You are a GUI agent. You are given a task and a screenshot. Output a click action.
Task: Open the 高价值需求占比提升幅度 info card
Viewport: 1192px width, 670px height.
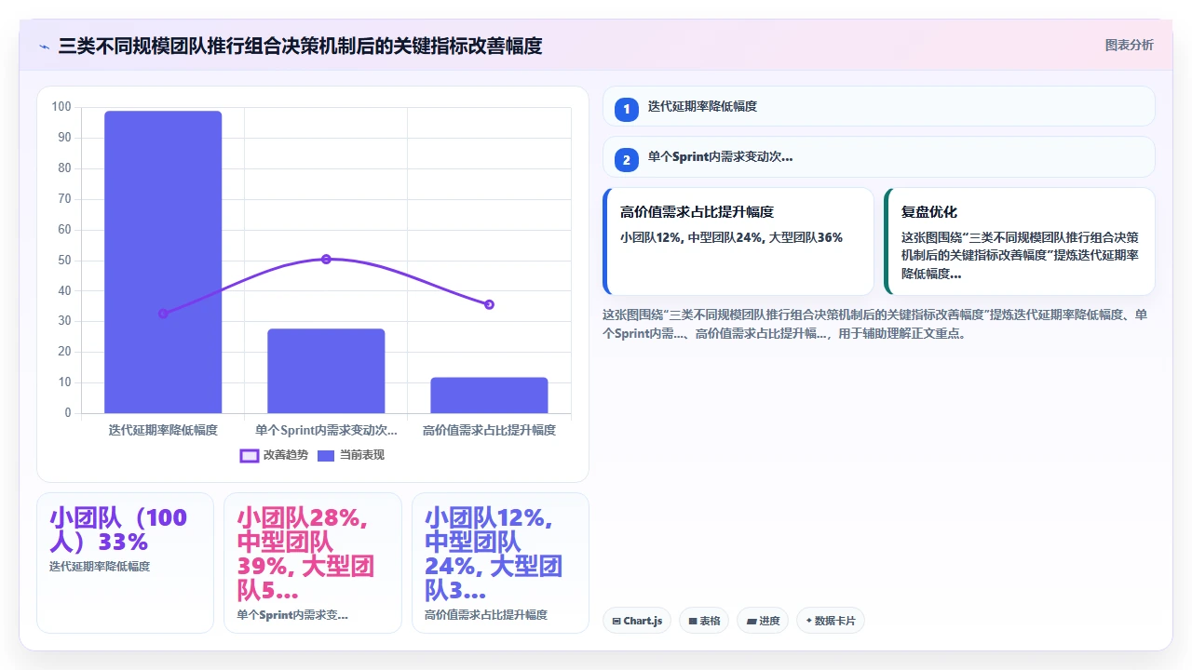[738, 242]
